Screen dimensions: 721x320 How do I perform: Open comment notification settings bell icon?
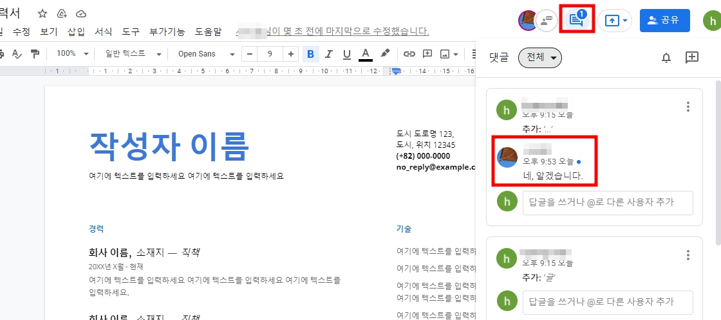click(x=666, y=58)
